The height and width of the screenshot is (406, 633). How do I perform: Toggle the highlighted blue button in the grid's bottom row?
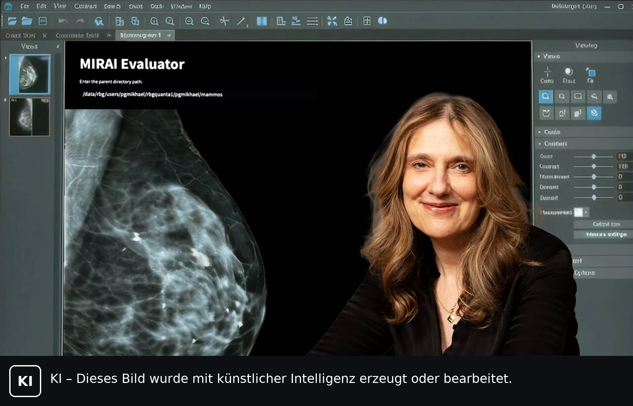(594, 113)
